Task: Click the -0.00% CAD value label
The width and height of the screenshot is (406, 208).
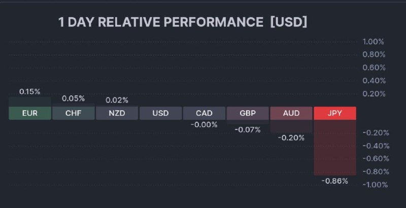Action: (x=204, y=124)
